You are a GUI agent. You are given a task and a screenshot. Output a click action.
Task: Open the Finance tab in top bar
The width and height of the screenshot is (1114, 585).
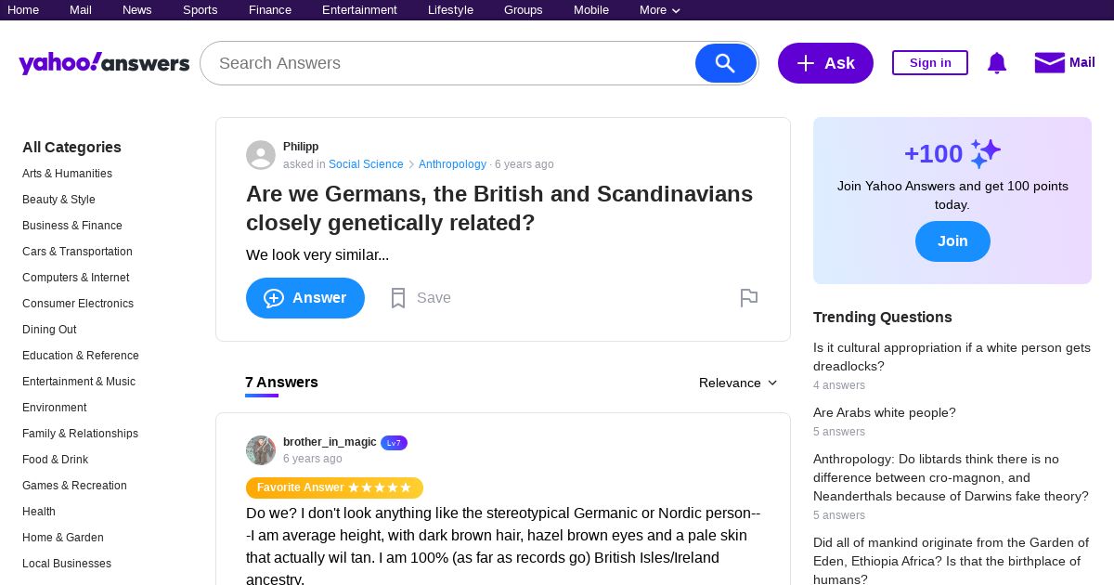(270, 10)
